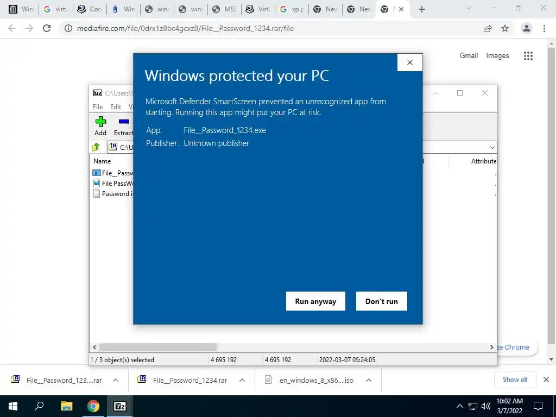Screen dimensions: 556x417
Task: Open File__Password_123....rar download
Action: click(56, 380)
